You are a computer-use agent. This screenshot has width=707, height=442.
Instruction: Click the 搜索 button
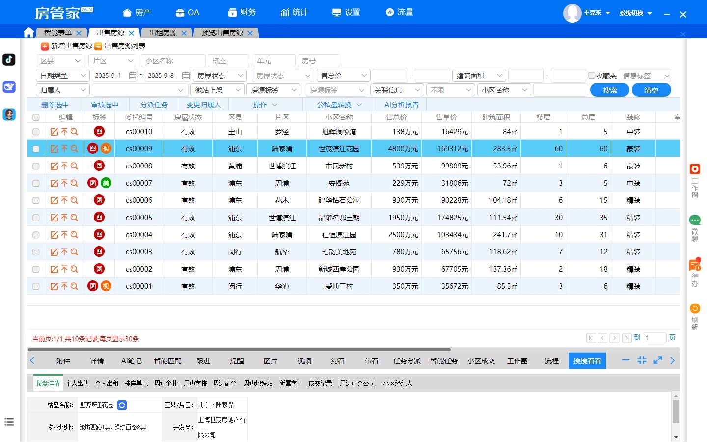[609, 90]
